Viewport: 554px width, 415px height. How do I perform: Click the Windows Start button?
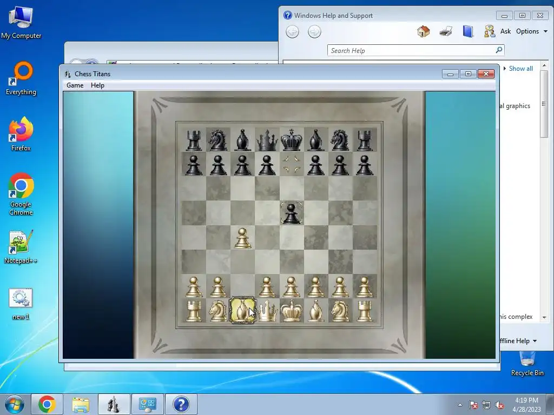[x=15, y=404]
